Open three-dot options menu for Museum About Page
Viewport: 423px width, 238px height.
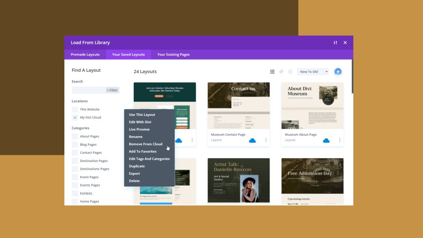coord(339,140)
